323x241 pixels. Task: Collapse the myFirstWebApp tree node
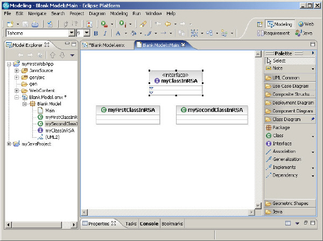tap(9, 64)
